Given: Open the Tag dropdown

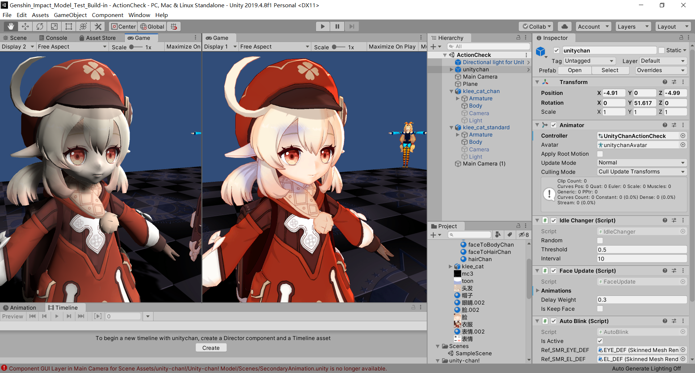Looking at the screenshot, I should click(589, 61).
